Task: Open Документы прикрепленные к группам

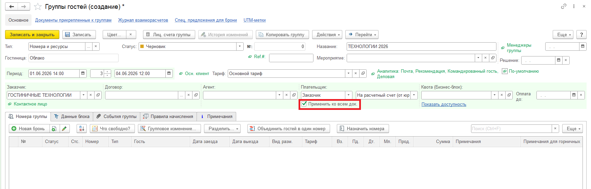Action: (x=73, y=20)
